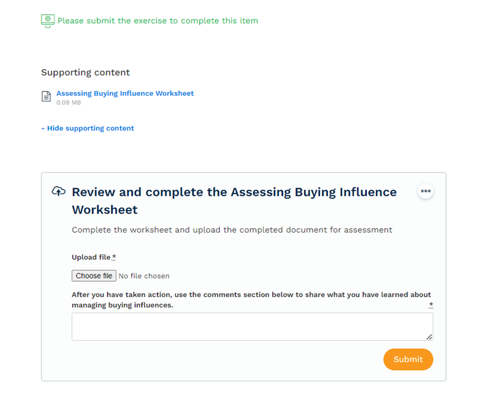Image resolution: width=478 pixels, height=399 pixels.
Task: Click the required asterisk above the comments box
Action: tap(431, 304)
